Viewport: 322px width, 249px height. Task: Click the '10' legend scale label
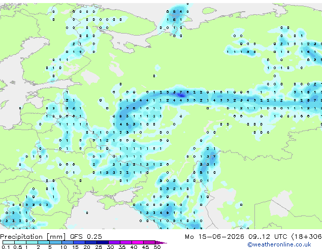(63, 247)
